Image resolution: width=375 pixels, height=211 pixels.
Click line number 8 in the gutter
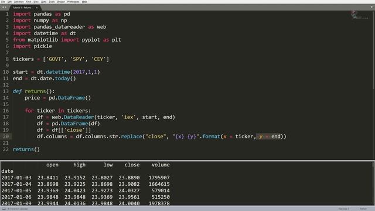click(7, 59)
